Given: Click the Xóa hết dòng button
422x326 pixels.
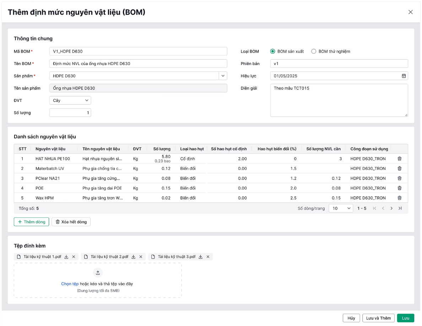Looking at the screenshot, I should [71, 222].
